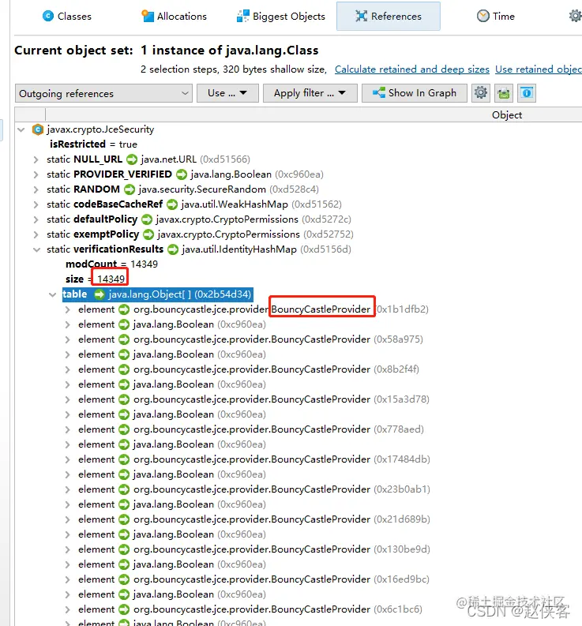Expand the static defaultPolicy row
Image resolution: width=582 pixels, height=626 pixels.
(36, 219)
